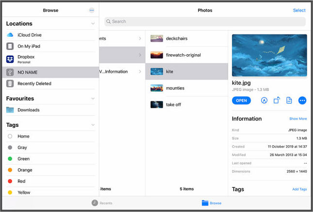
Task: Select the deckchairs file name
Action: [177, 39]
